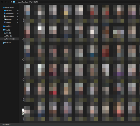The height and width of the screenshot is (126, 140).
Task: Go up one folder level arrow
Action: (11, 2)
